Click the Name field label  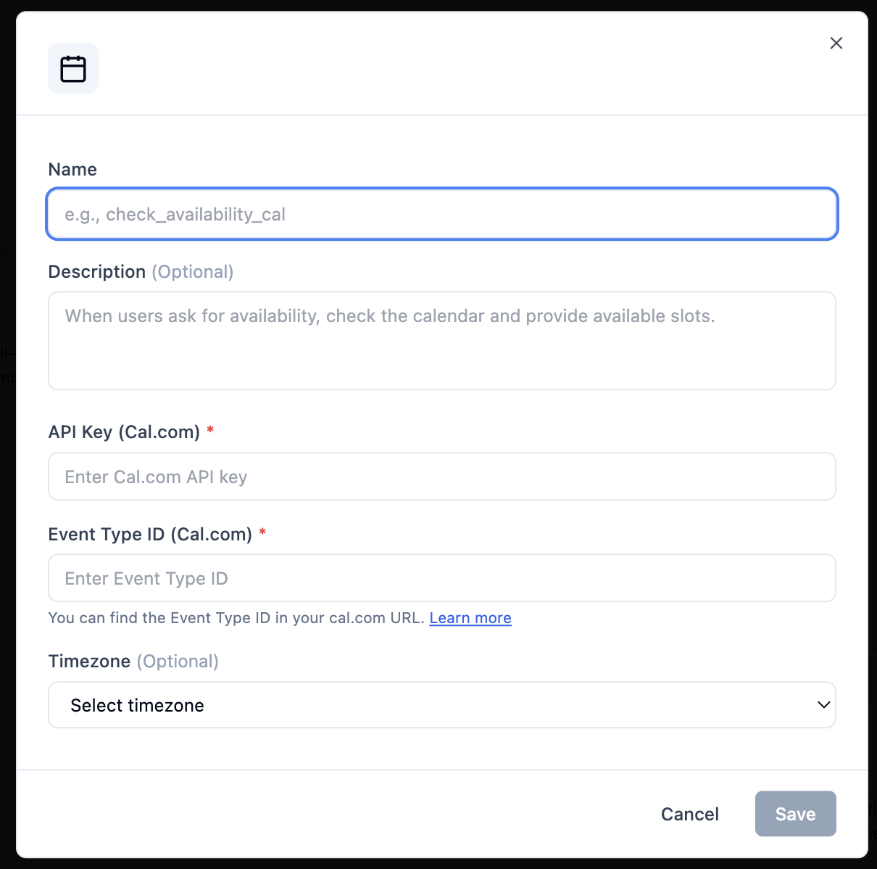72,170
